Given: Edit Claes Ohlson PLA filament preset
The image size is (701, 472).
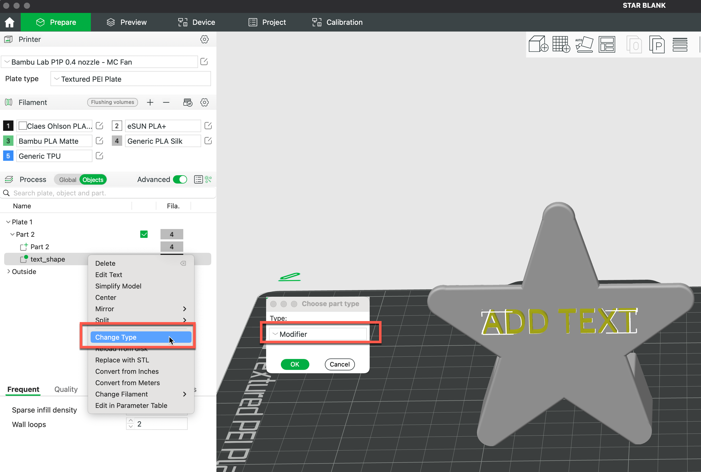Looking at the screenshot, I should coord(99,126).
